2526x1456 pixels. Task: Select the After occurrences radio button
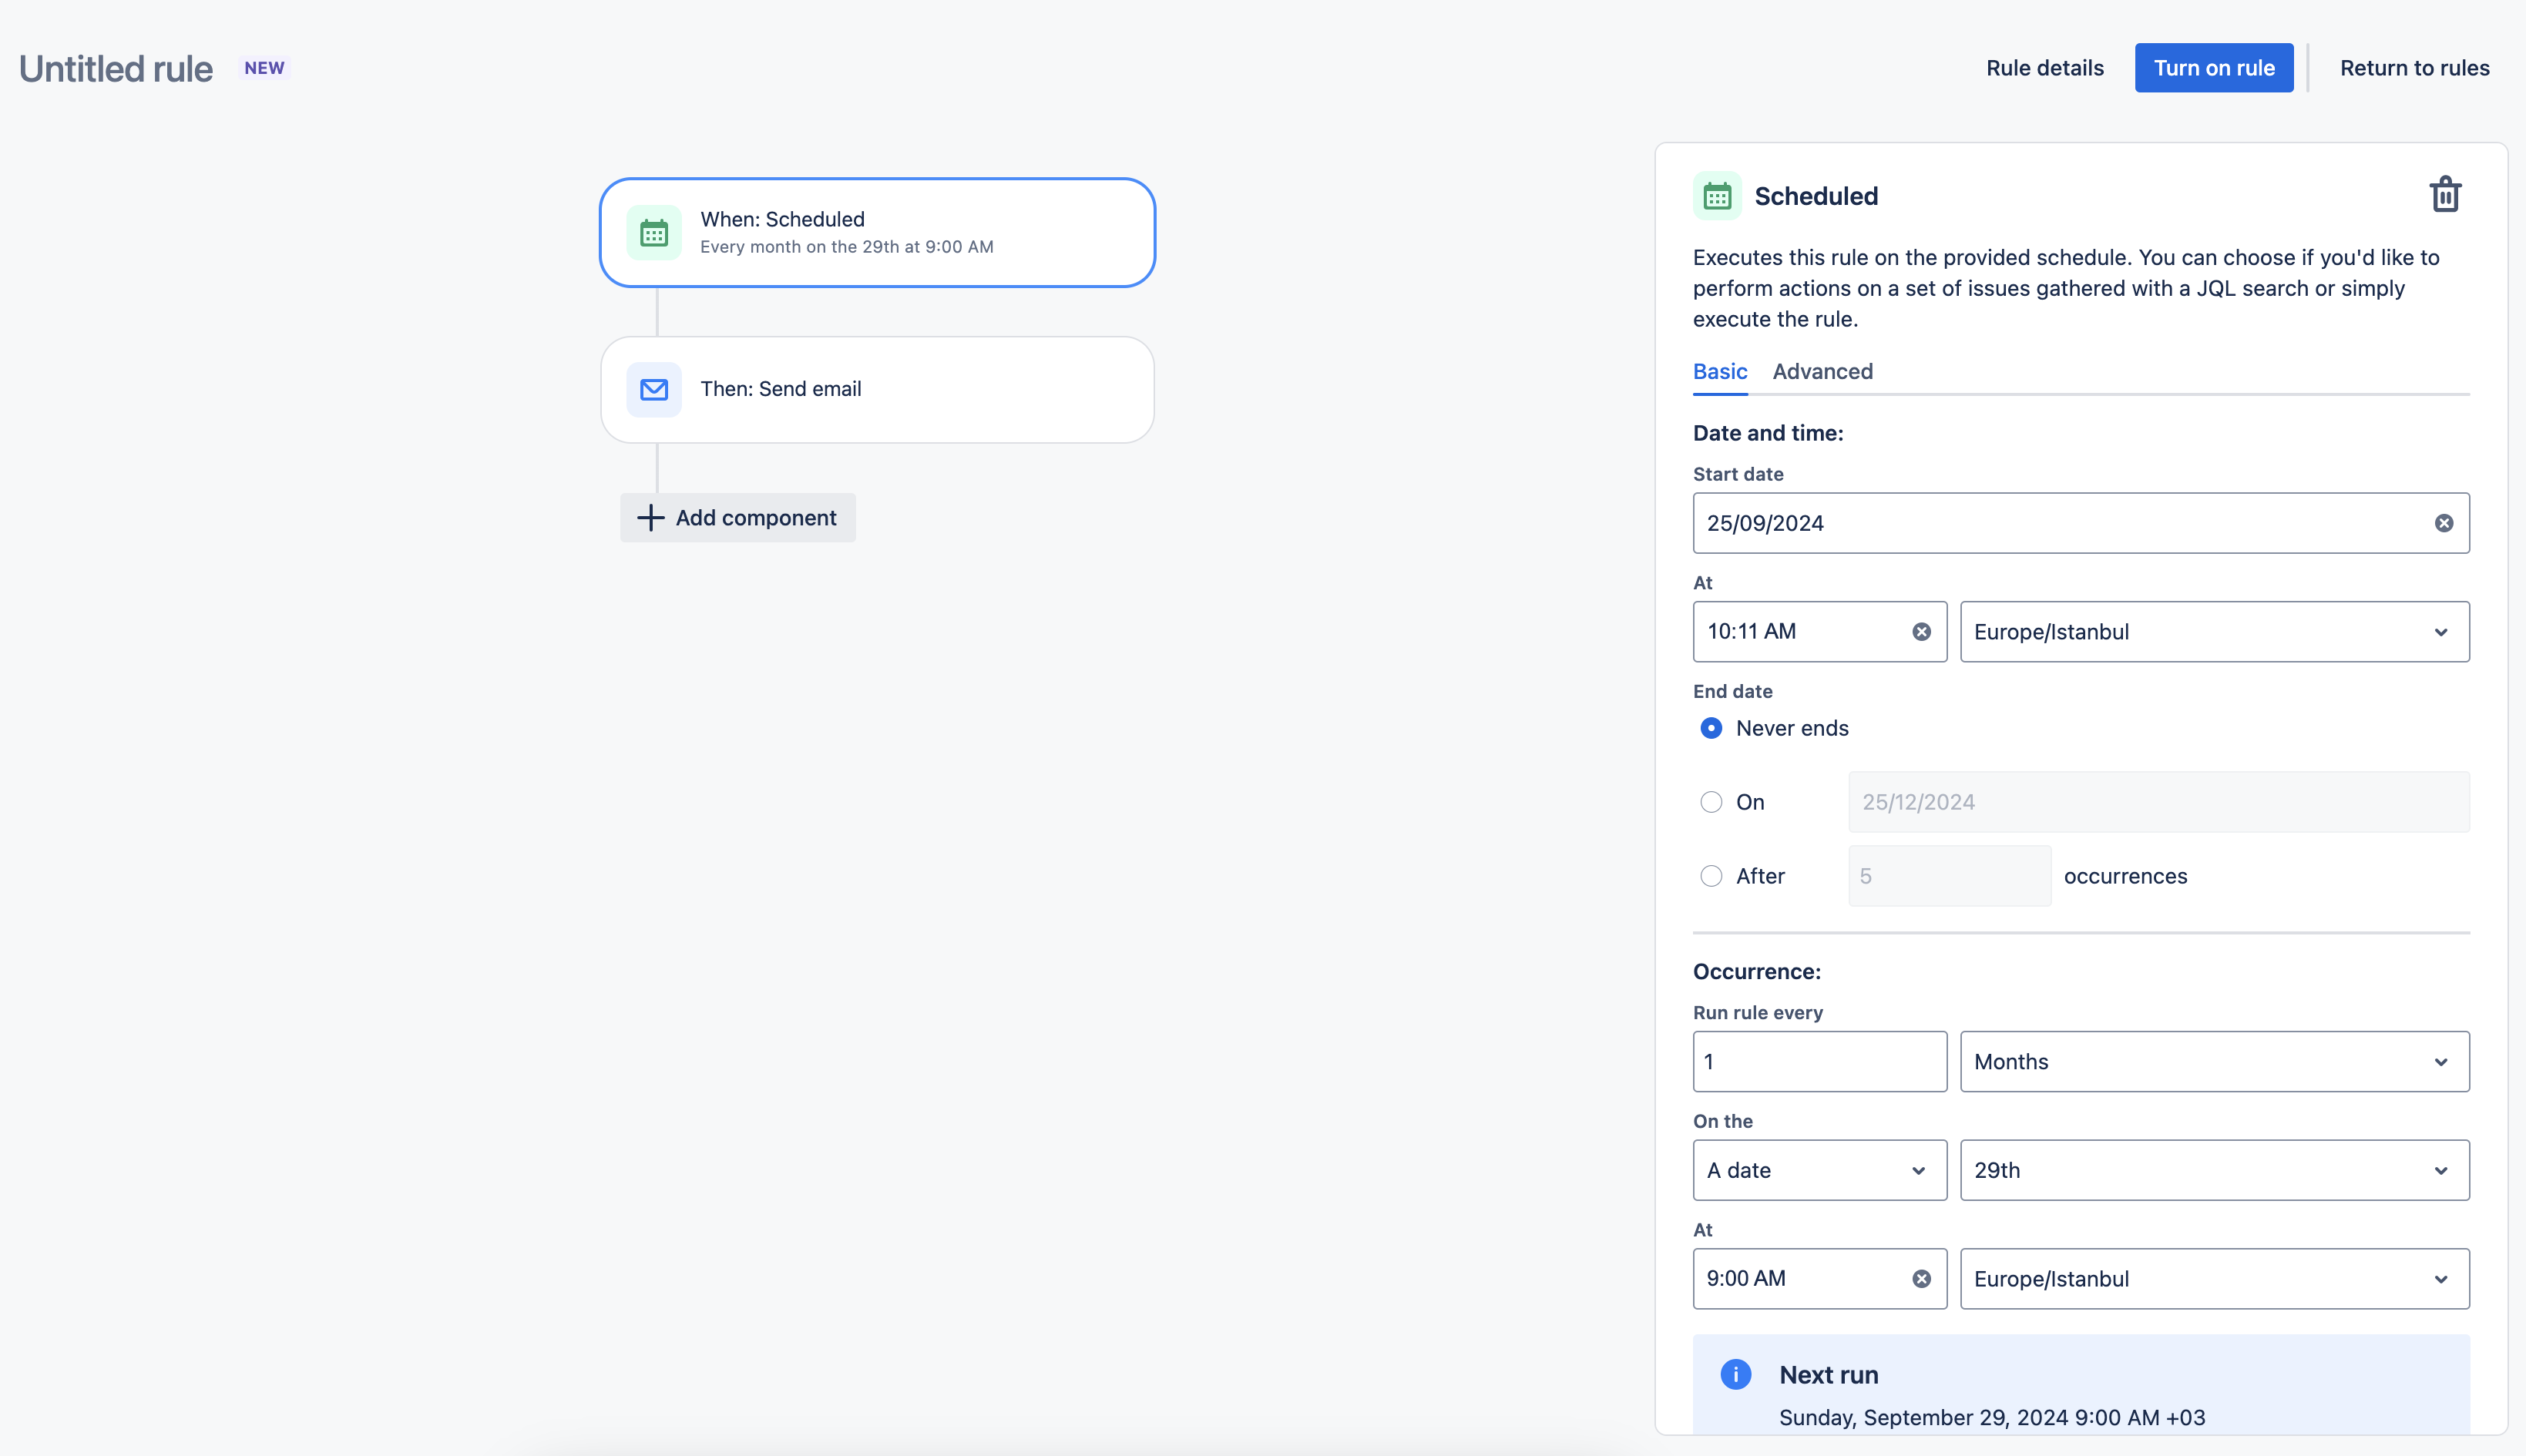coord(1711,876)
